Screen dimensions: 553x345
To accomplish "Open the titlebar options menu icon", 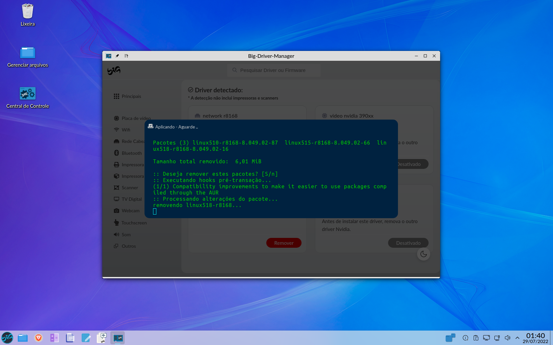I will (126, 56).
